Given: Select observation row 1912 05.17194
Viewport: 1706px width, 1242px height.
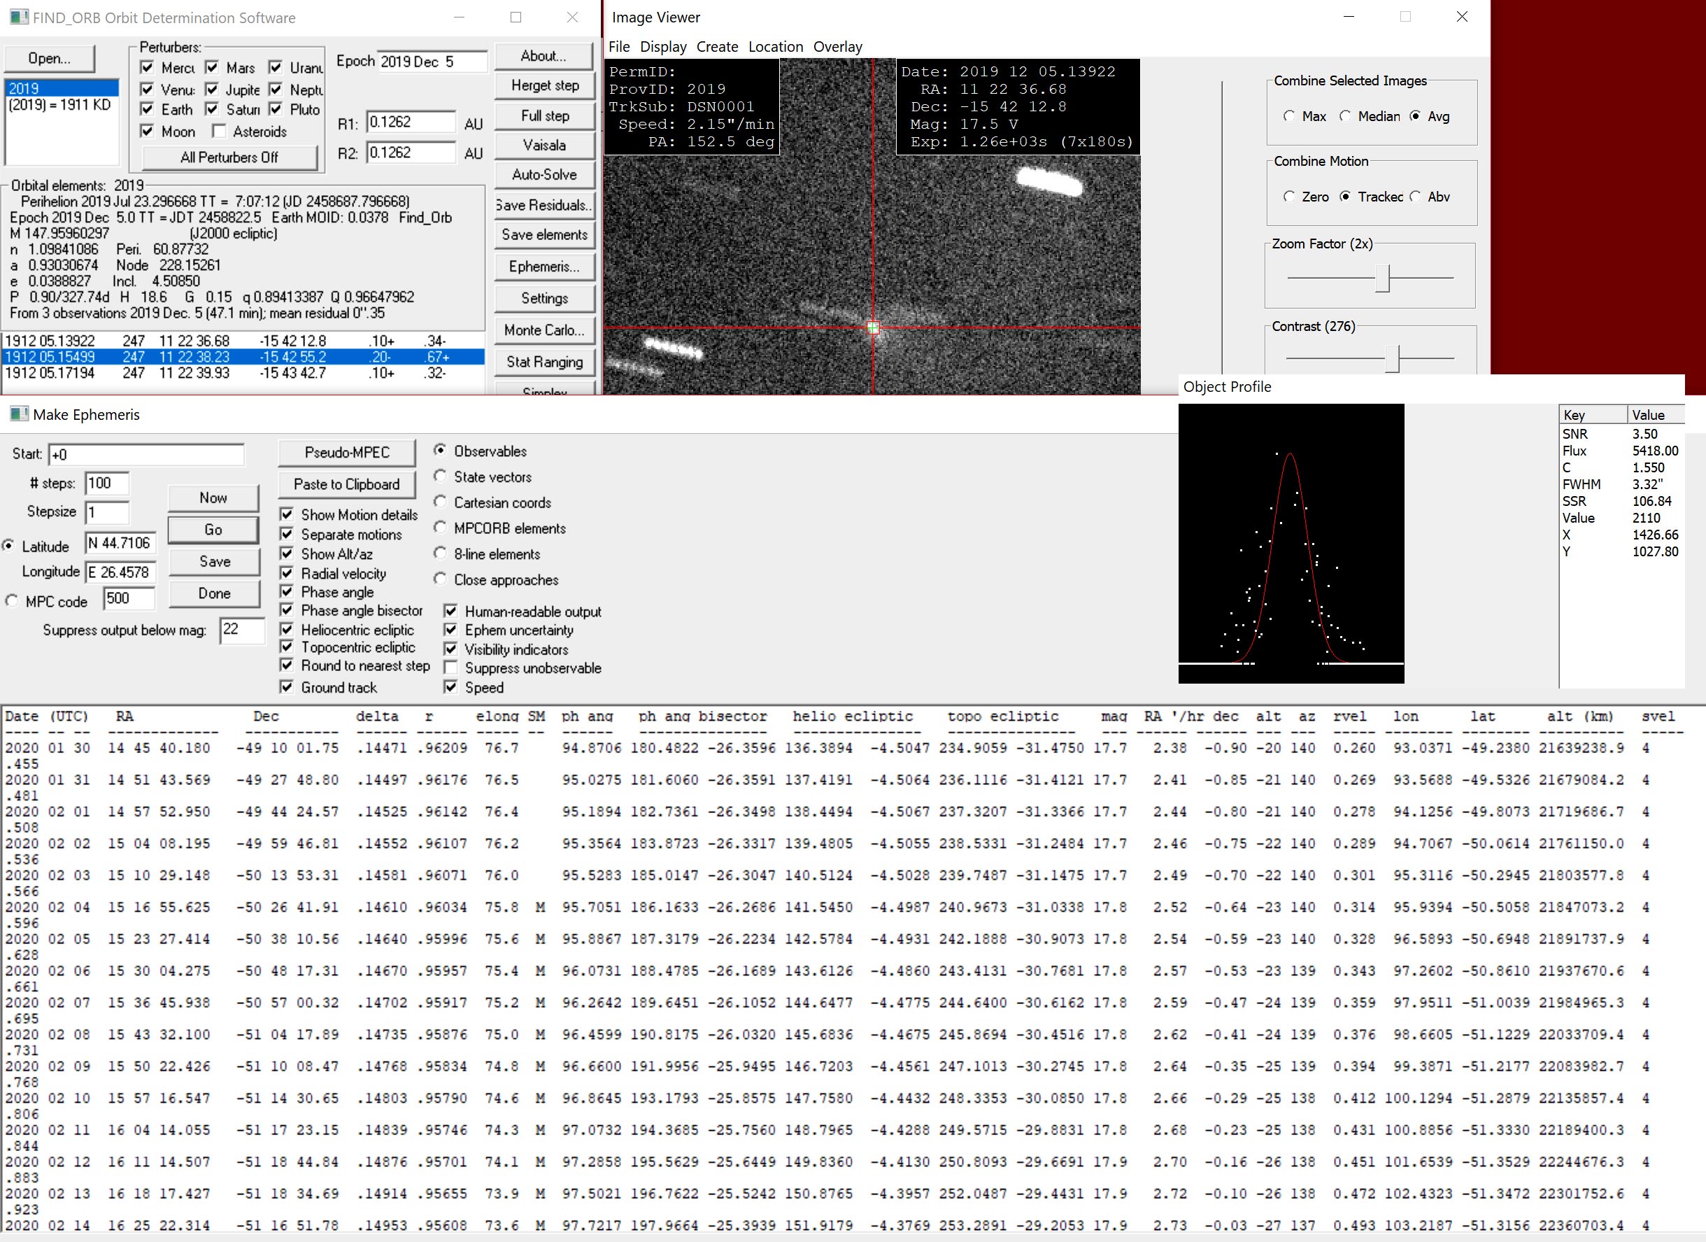Looking at the screenshot, I should [243, 372].
